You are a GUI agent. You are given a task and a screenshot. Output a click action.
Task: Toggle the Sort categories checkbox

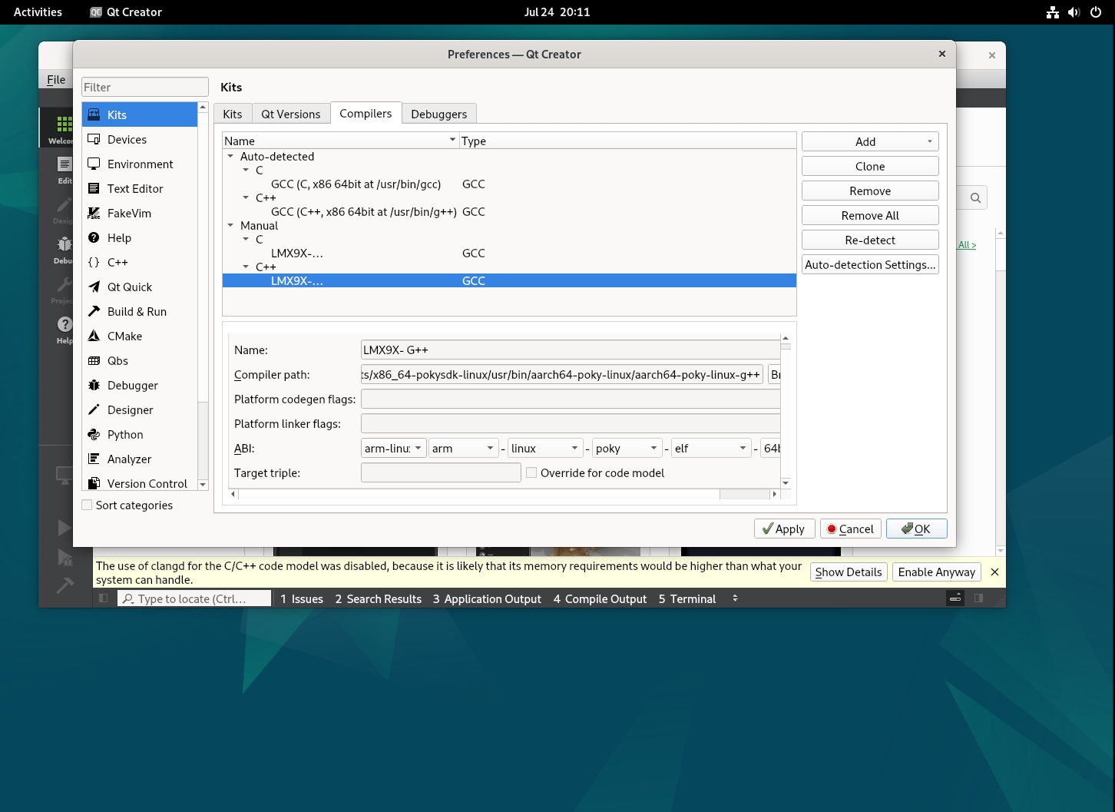pos(88,505)
